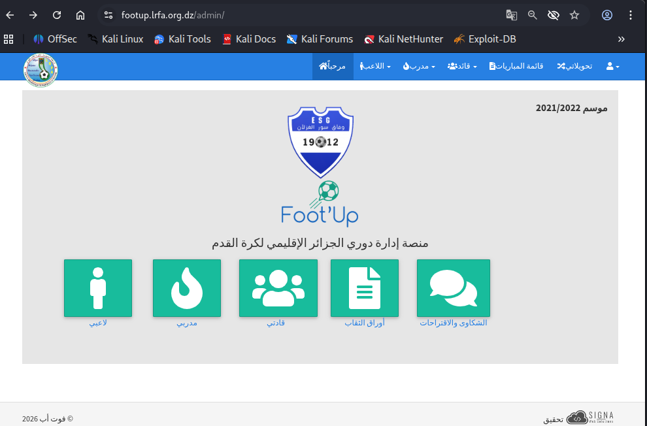Click the Signa Web Solutions footer link
647x426 pixels.
point(590,417)
